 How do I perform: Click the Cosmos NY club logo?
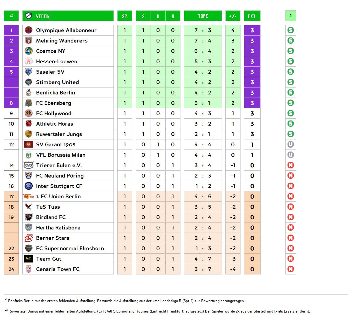click(29, 51)
